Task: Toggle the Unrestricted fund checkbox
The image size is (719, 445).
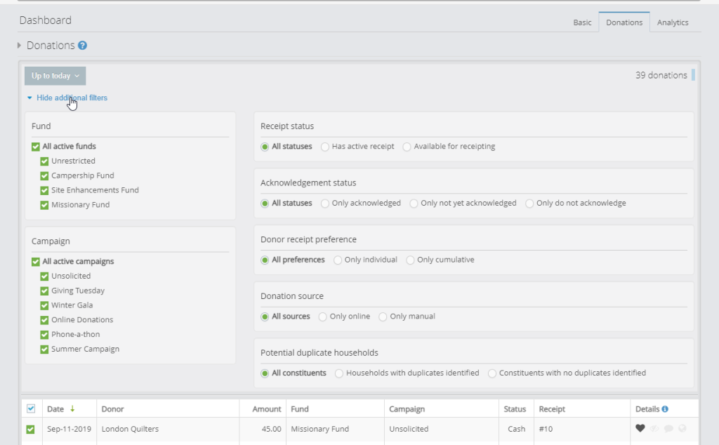Action: pos(44,161)
